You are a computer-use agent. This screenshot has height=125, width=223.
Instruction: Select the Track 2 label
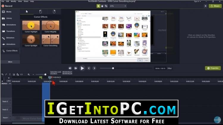[5, 110]
